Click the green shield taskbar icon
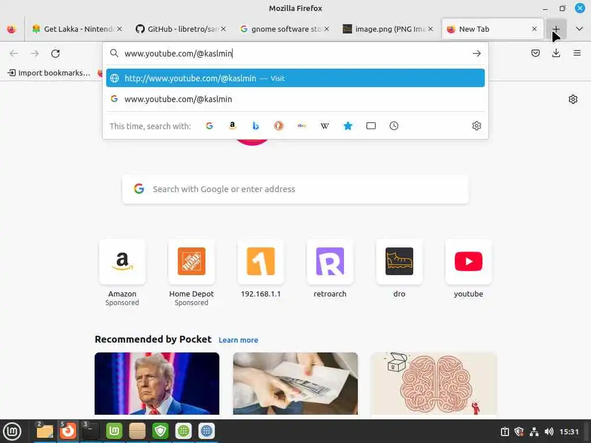The width and height of the screenshot is (591, 443). [x=160, y=431]
